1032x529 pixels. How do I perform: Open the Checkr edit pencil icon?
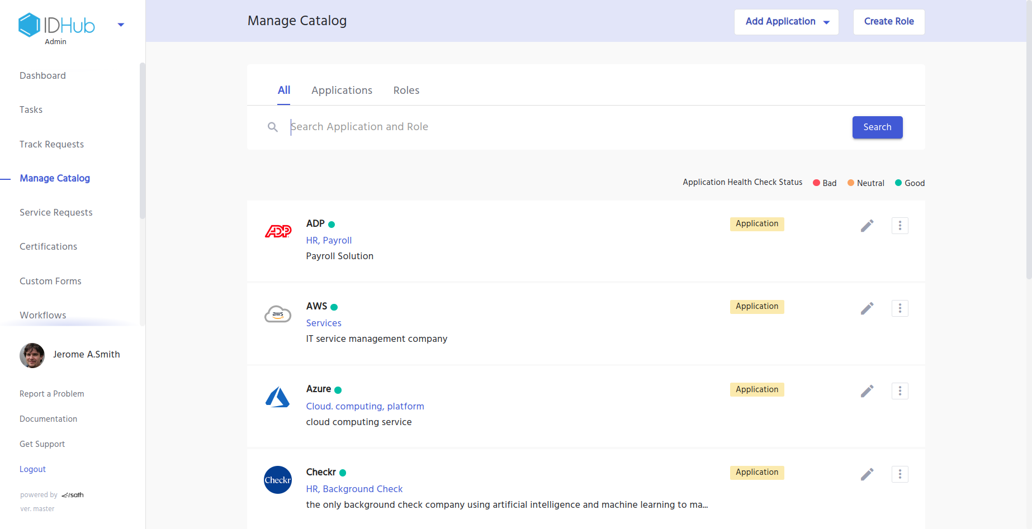tap(867, 474)
